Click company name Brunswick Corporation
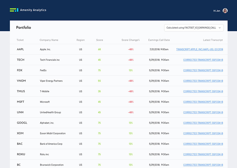Viewport: 237px width, 168px height. [52, 165]
